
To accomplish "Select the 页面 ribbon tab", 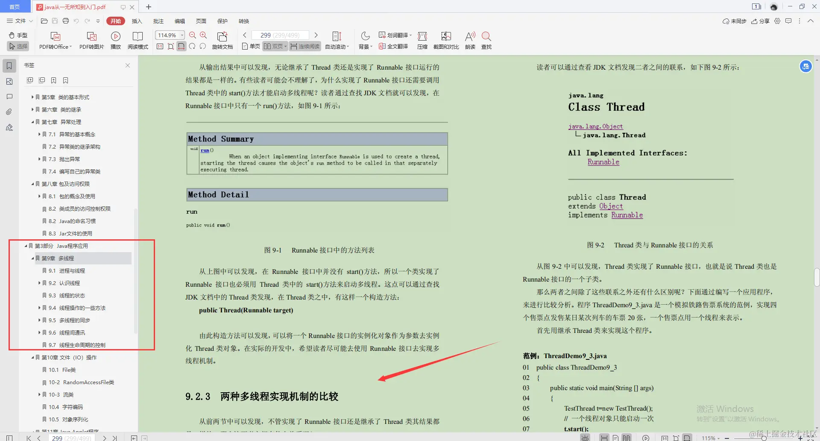I will pyautogui.click(x=201, y=21).
